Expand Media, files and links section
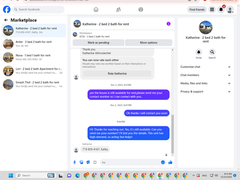This screenshot has width=240, height=180. coord(205,84)
